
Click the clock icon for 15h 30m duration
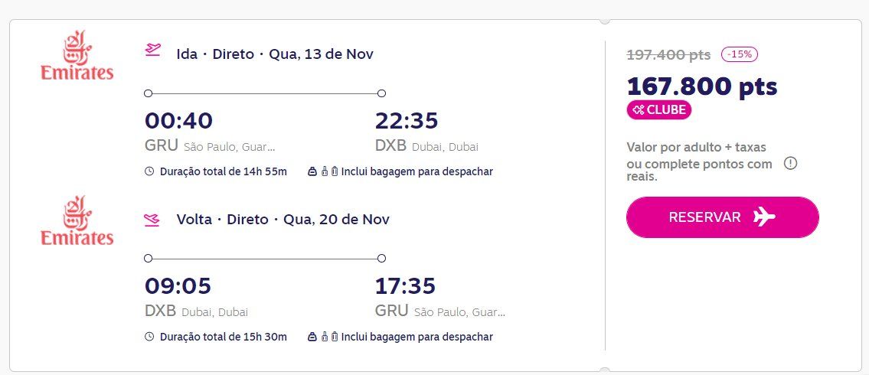click(x=149, y=337)
